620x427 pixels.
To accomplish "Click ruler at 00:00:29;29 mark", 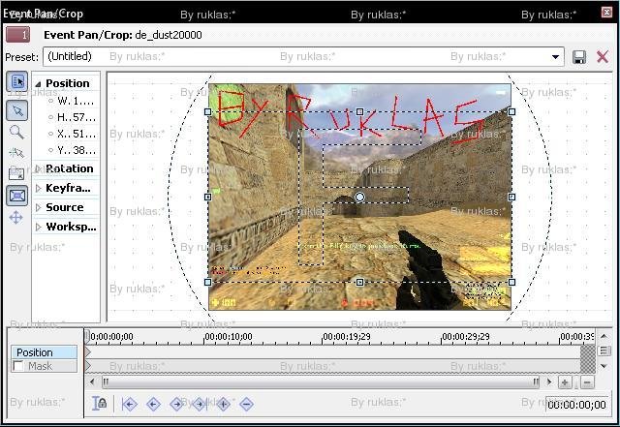I will click(x=465, y=337).
